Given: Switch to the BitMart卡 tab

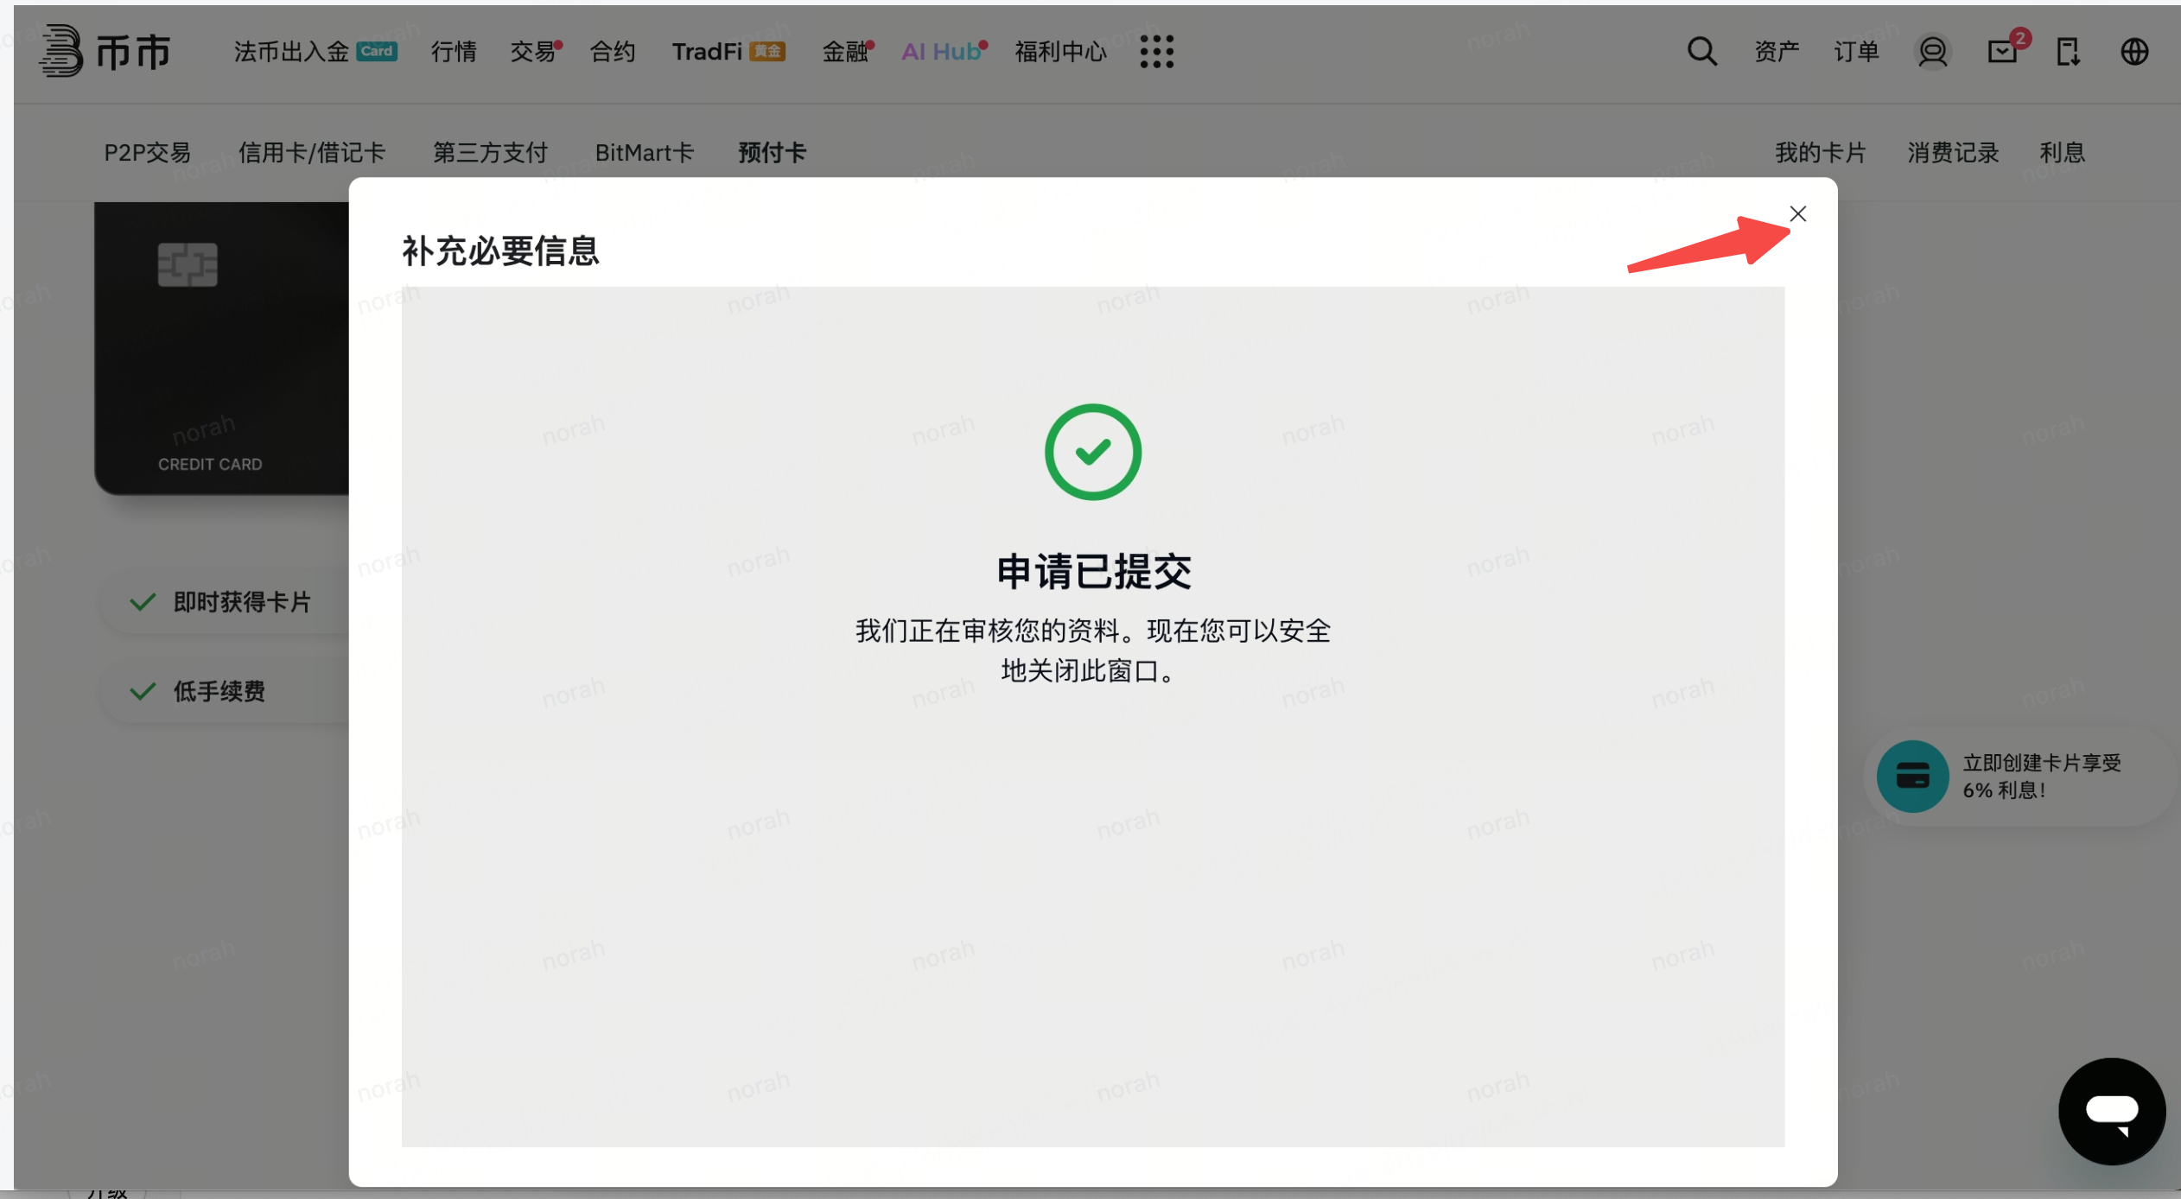Looking at the screenshot, I should 644,153.
